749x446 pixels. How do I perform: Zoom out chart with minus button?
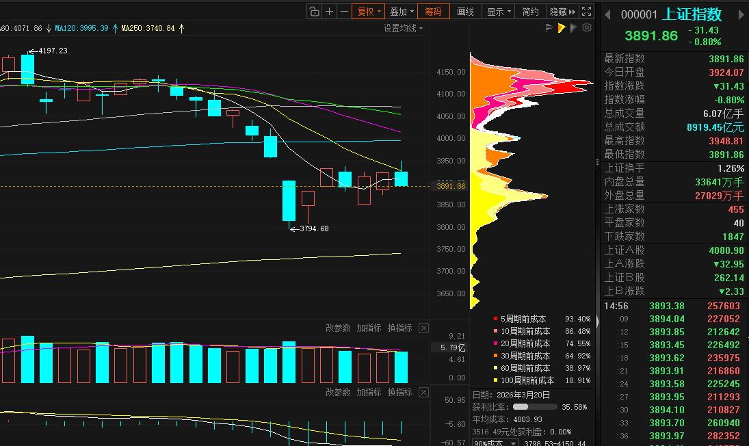(x=344, y=12)
